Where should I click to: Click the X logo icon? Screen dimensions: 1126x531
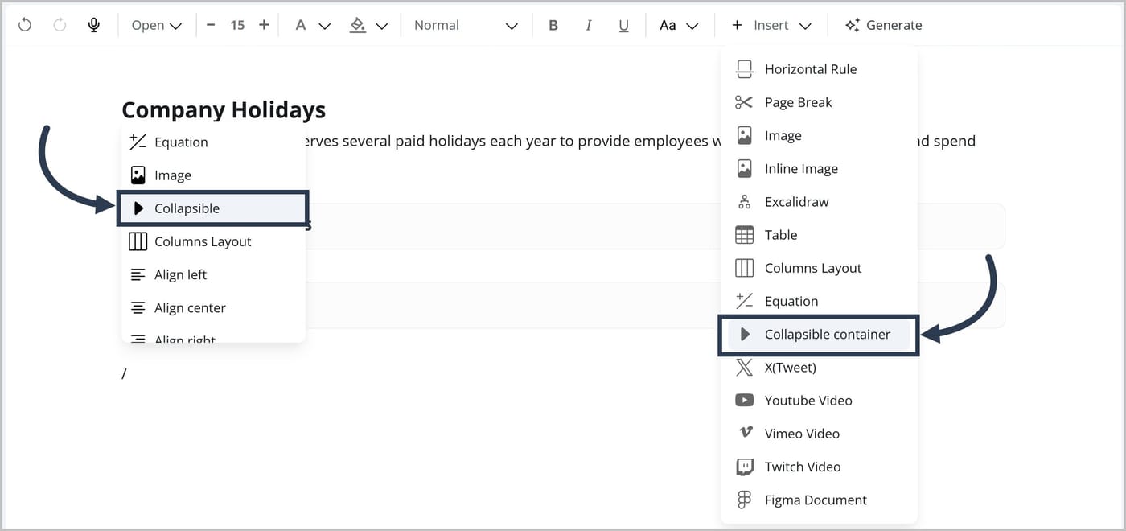[745, 367]
